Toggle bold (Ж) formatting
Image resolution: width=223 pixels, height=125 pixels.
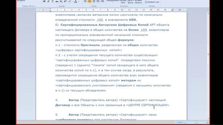44,1
